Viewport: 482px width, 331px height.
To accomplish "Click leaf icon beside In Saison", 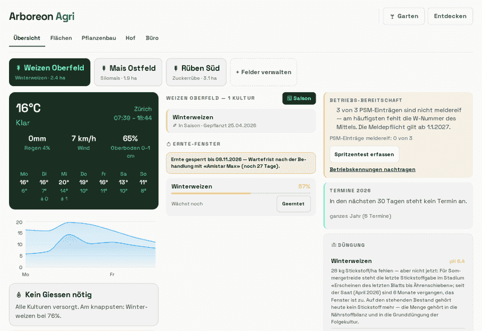I will tap(175, 125).
